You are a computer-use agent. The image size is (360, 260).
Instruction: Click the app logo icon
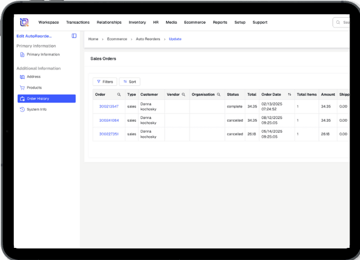(24, 23)
